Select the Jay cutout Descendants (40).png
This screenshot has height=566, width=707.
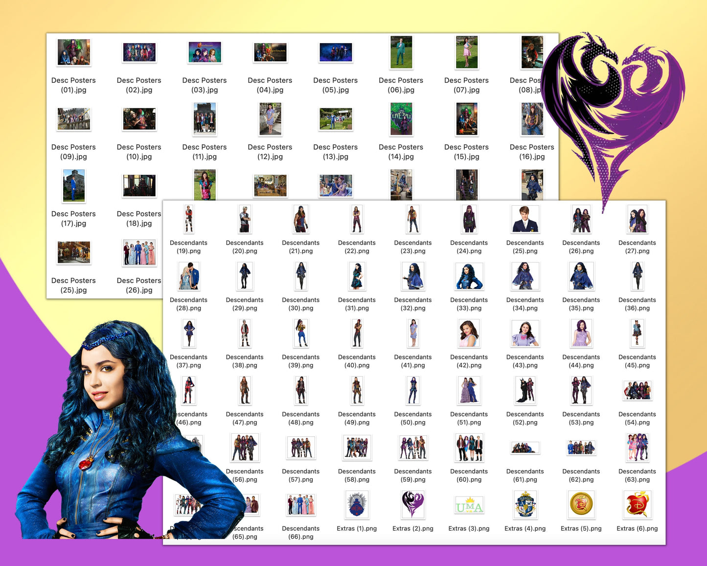point(357,333)
